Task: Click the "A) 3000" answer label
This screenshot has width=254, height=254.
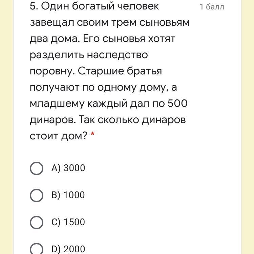Action: [68, 168]
